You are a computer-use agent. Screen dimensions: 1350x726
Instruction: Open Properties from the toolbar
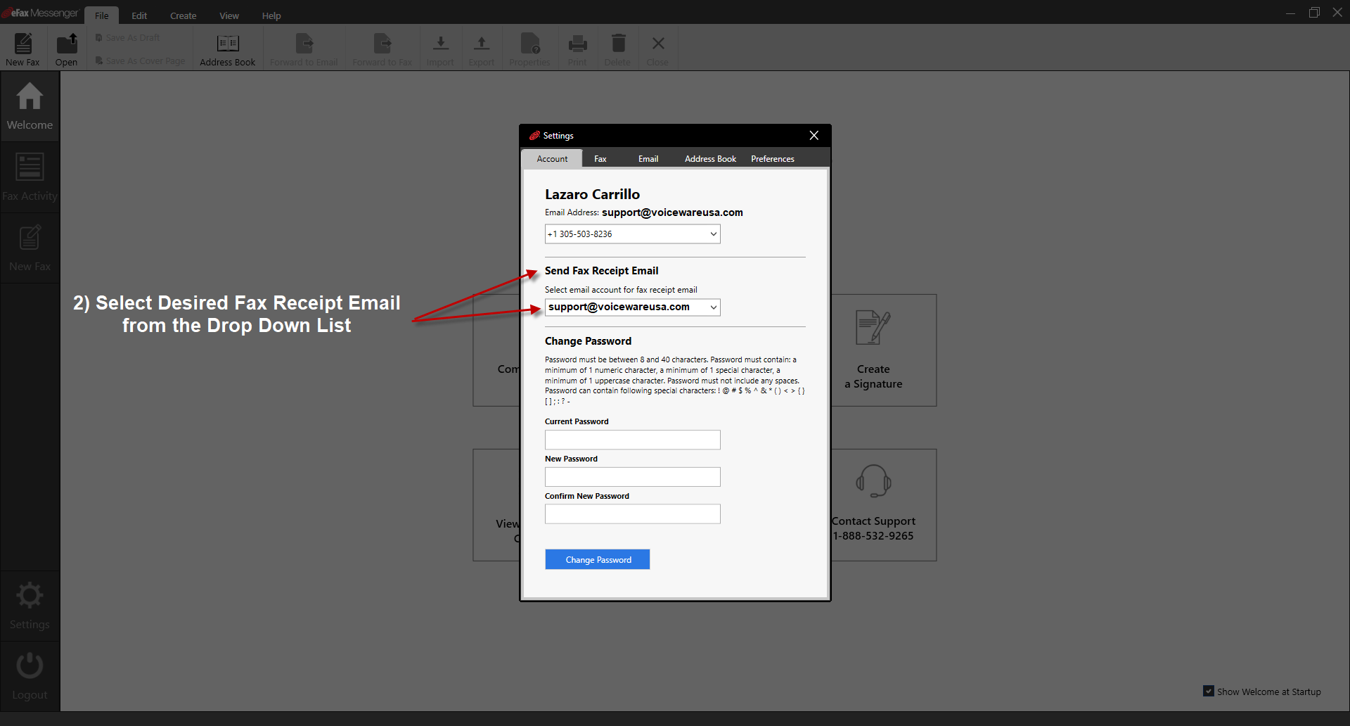pos(530,49)
